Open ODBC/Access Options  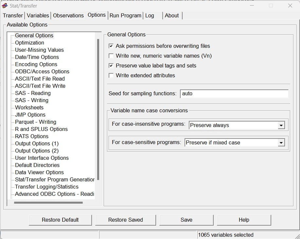click(42, 72)
